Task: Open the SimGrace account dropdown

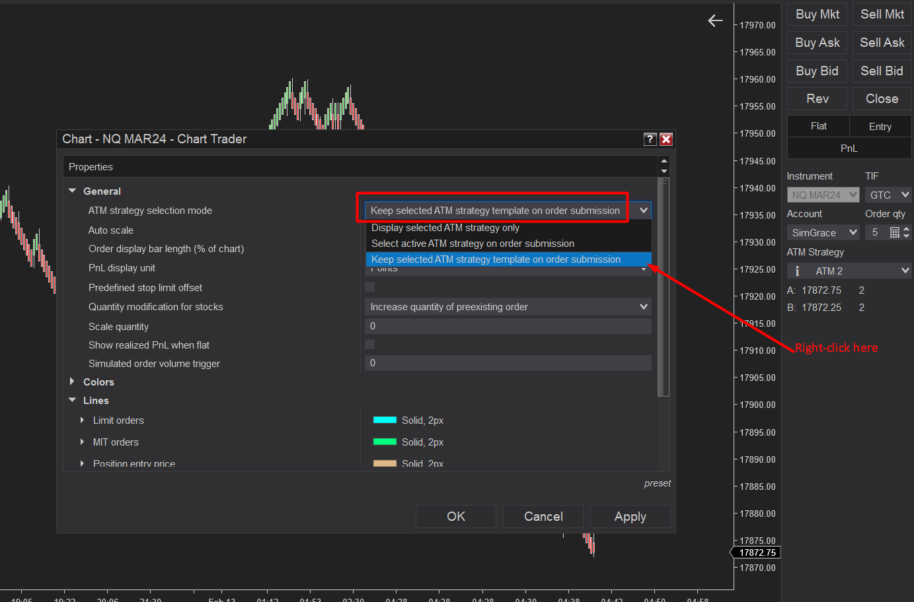Action: [x=823, y=233]
